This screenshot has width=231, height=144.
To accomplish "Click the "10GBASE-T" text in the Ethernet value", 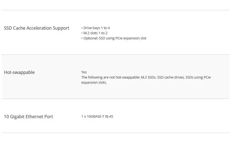I will pyautogui.click(x=96, y=116).
